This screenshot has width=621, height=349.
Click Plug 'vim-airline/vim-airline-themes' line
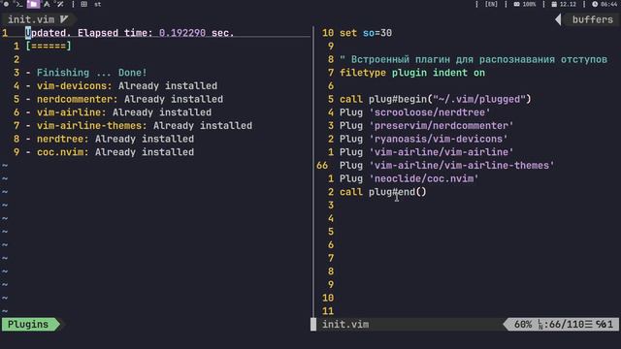click(446, 166)
